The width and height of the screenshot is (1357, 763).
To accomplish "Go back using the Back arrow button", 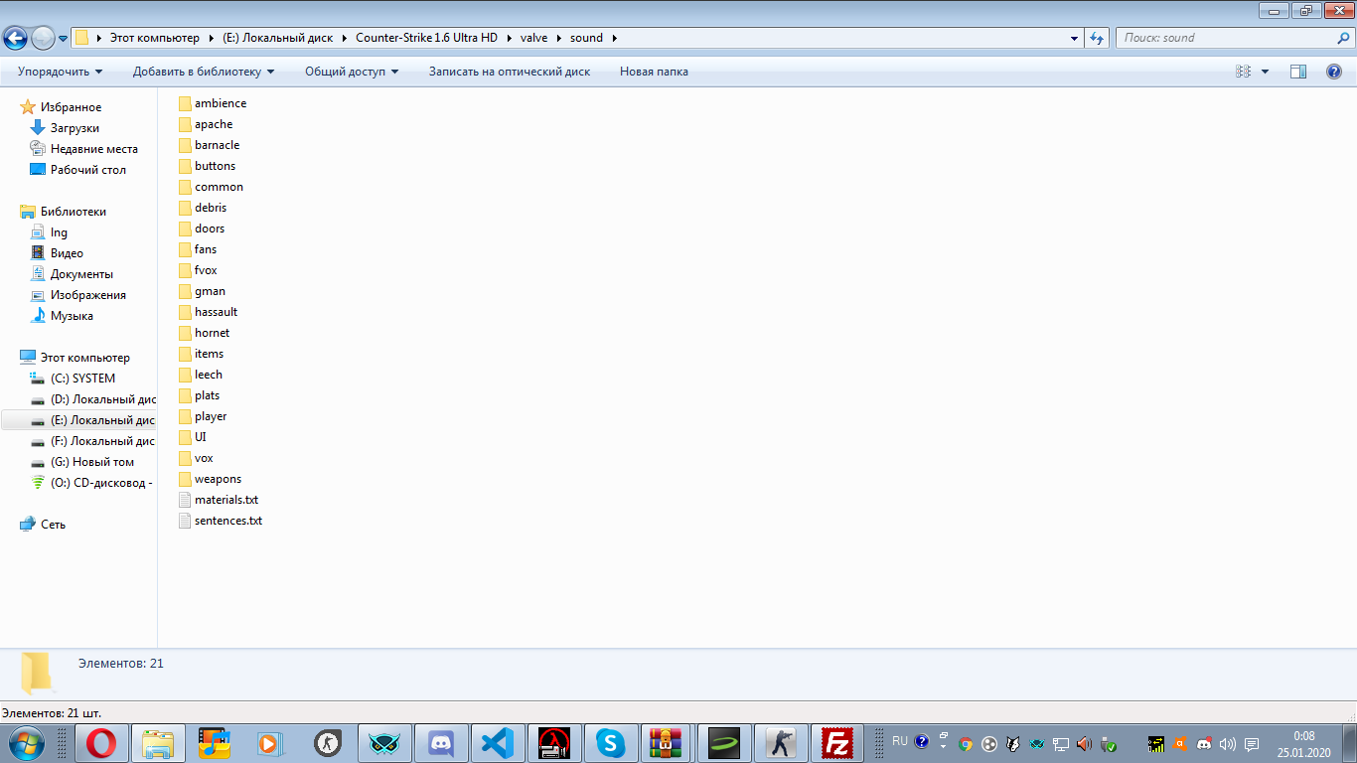I will (x=16, y=38).
